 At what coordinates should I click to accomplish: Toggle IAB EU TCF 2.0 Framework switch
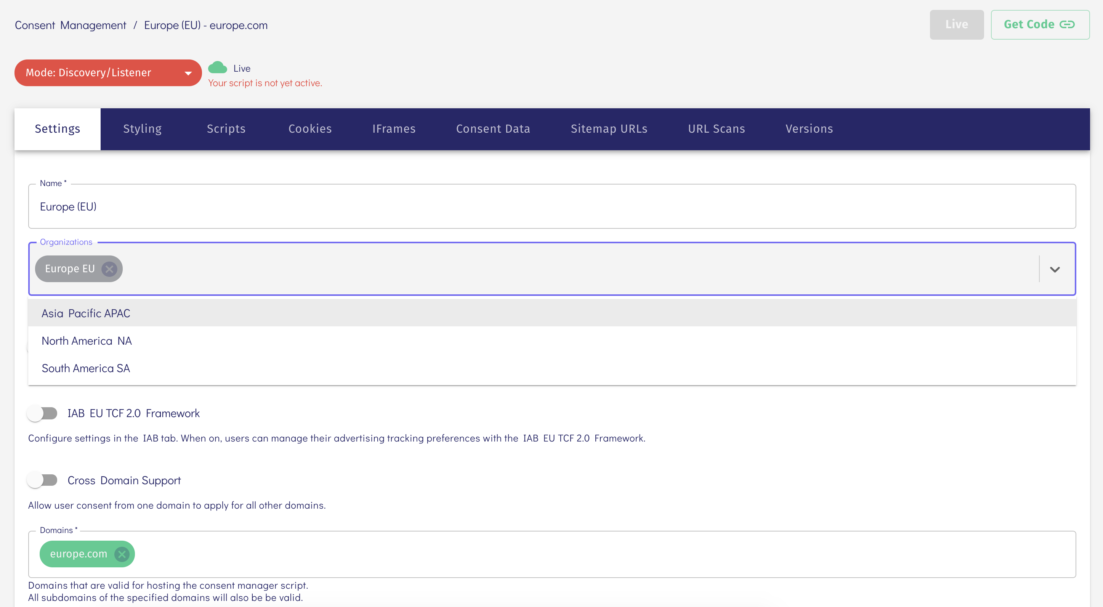point(42,413)
